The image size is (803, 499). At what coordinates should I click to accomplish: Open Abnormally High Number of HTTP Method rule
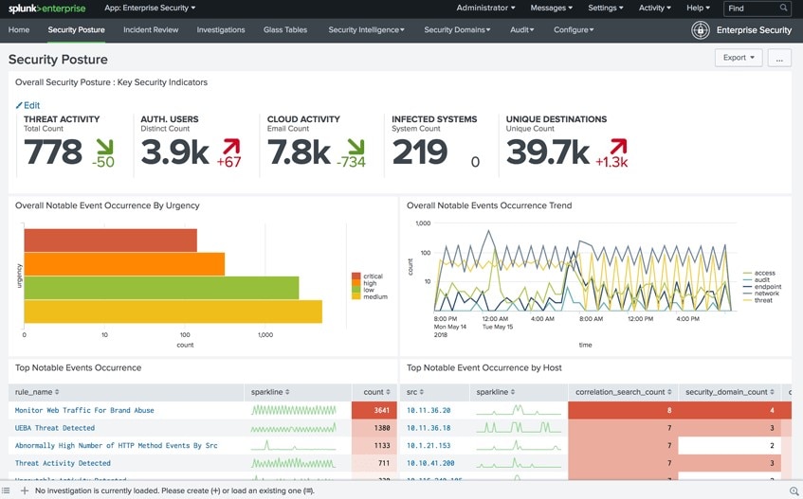(117, 445)
